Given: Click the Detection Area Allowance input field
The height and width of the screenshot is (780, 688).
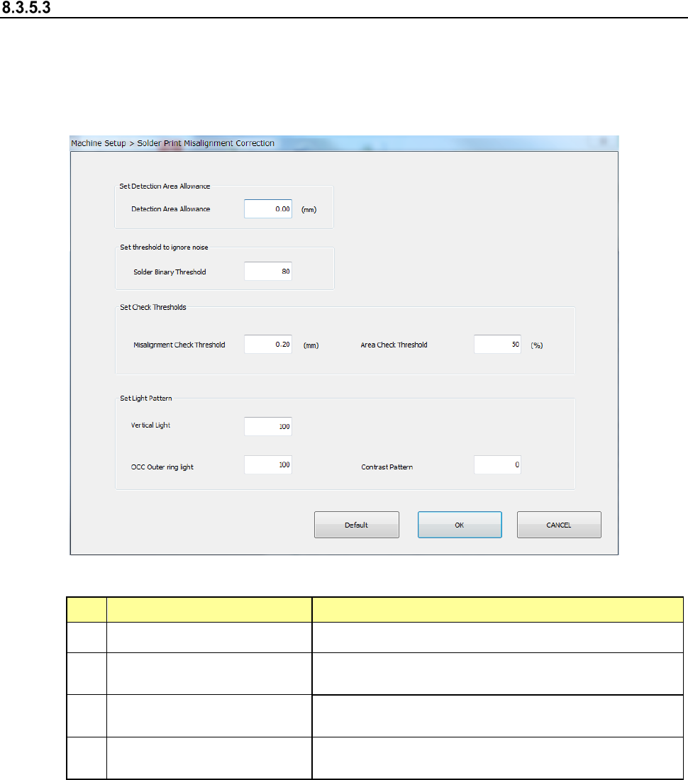Looking at the screenshot, I should tap(267, 209).
